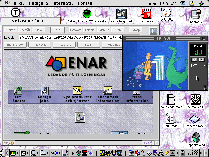209x157 pixels.
Task: Step the TV channel down
Action: click(194, 60)
